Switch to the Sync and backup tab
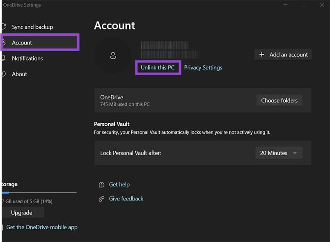 pyautogui.click(x=32, y=27)
